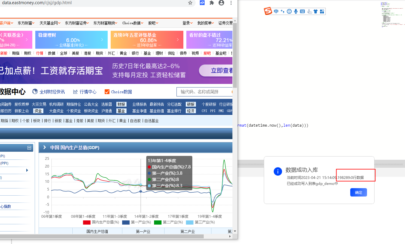The width and height of the screenshot is (405, 244).
Task: Click the browser vertical scrollbar thumb
Action: click(235, 55)
